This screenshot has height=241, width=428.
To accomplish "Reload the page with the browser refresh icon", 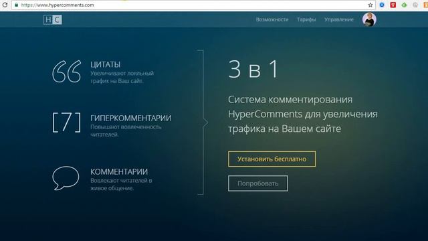I will 5,5.
